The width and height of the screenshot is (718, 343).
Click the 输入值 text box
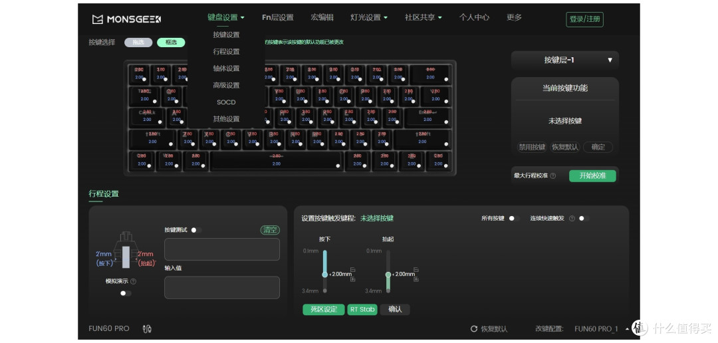tap(221, 288)
